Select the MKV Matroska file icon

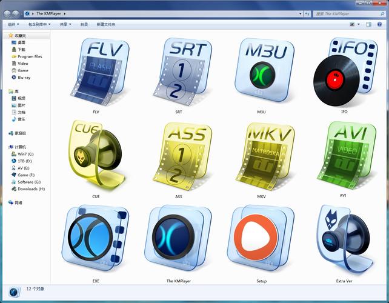click(265, 156)
